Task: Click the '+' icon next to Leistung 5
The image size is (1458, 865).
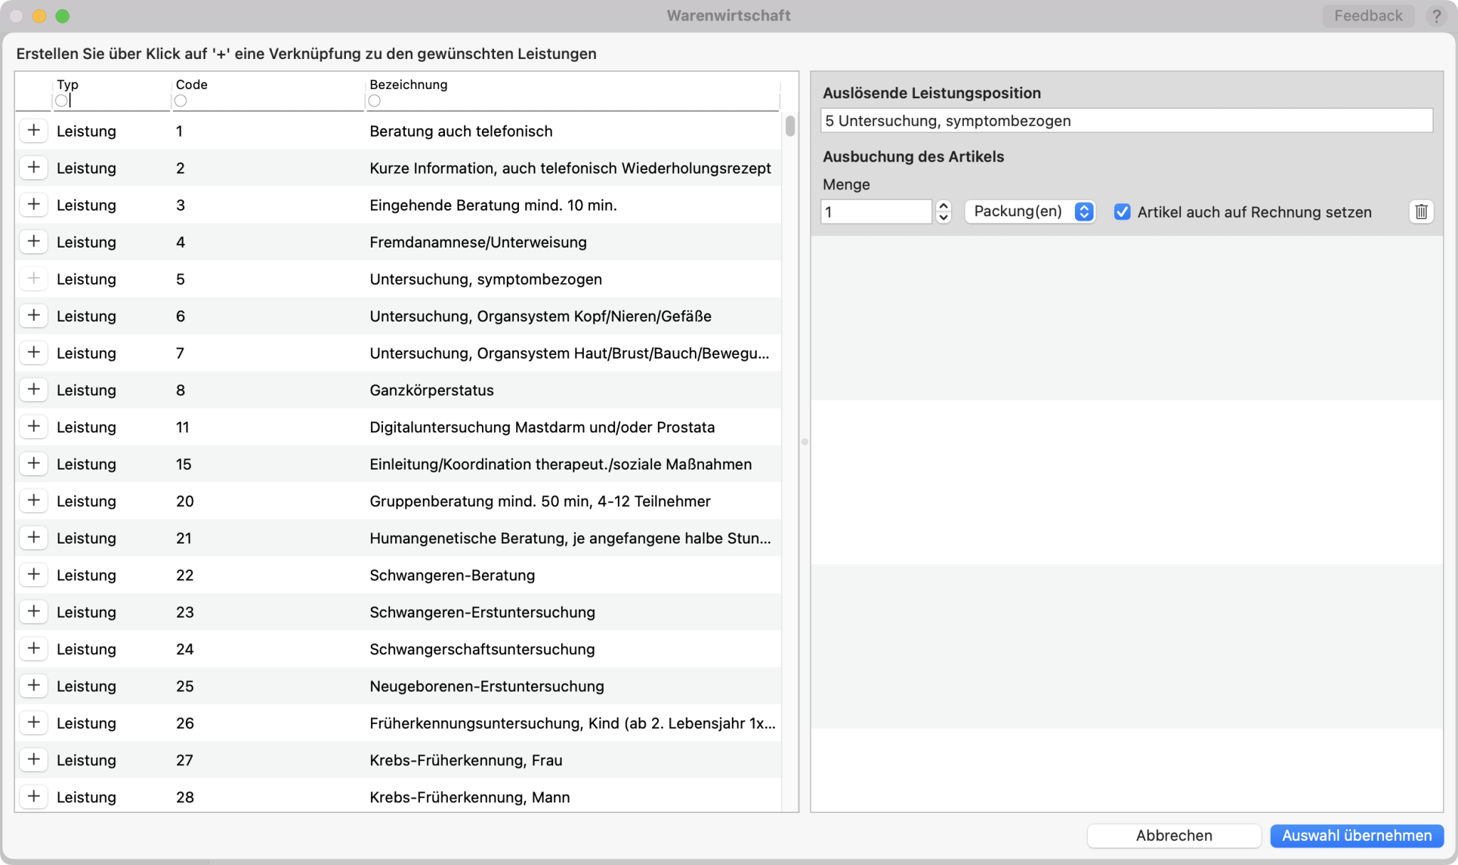Action: tap(33, 278)
